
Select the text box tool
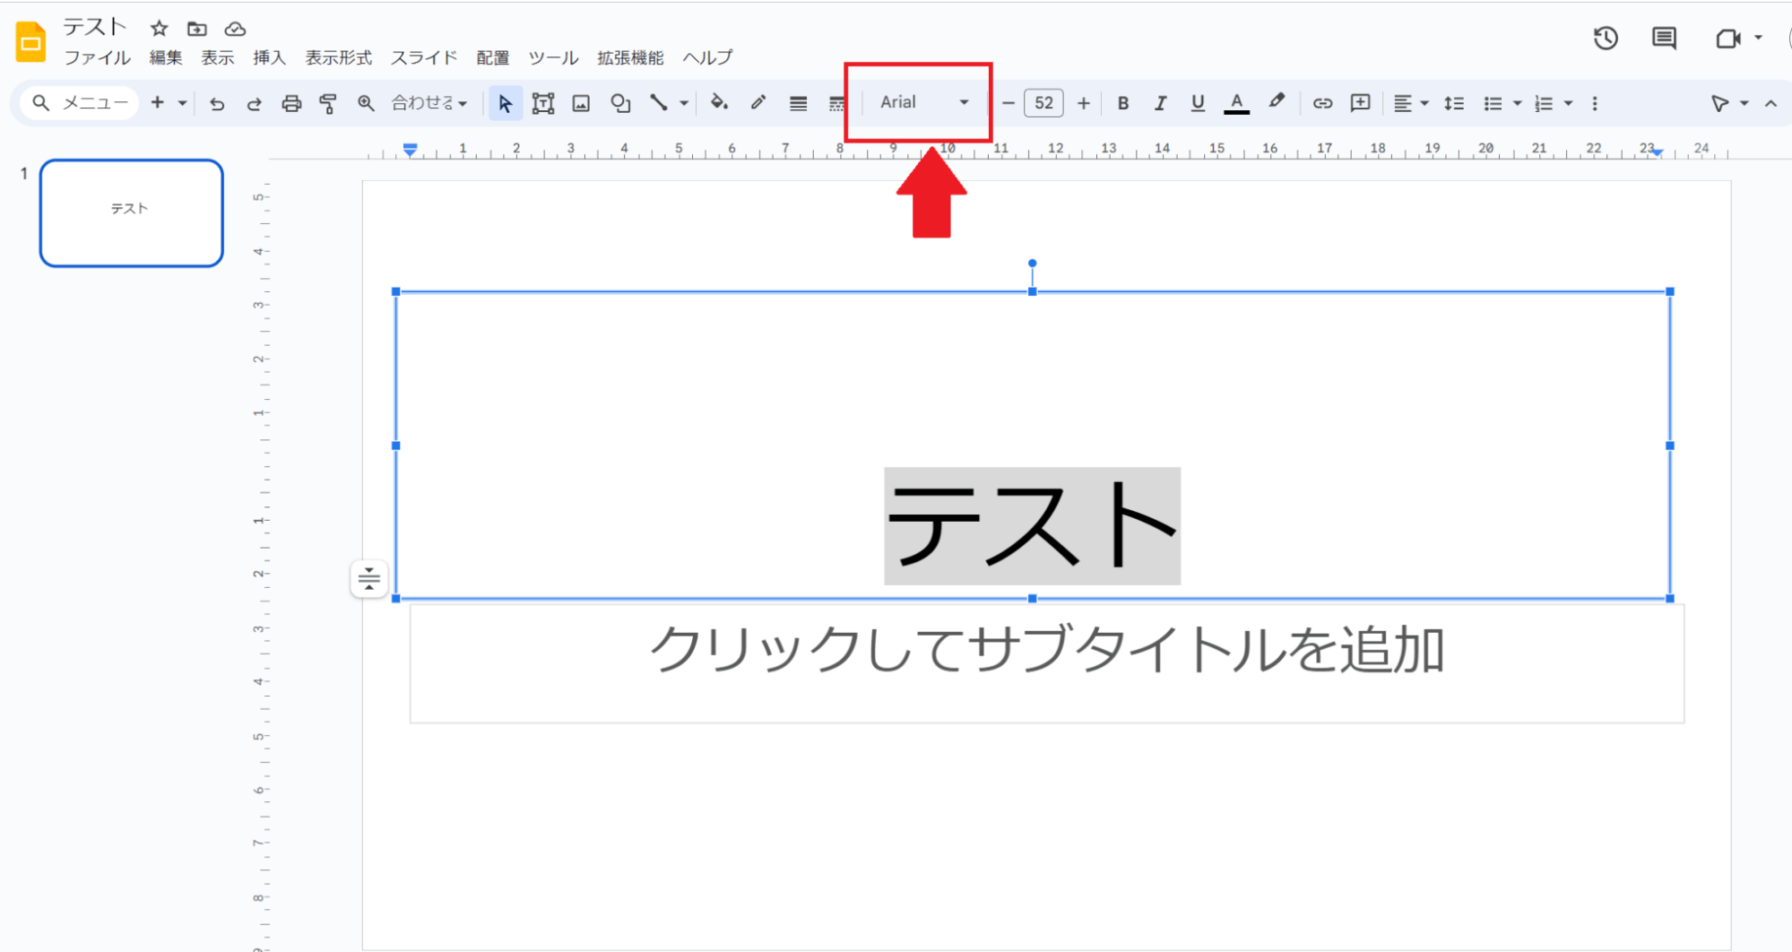coord(543,104)
